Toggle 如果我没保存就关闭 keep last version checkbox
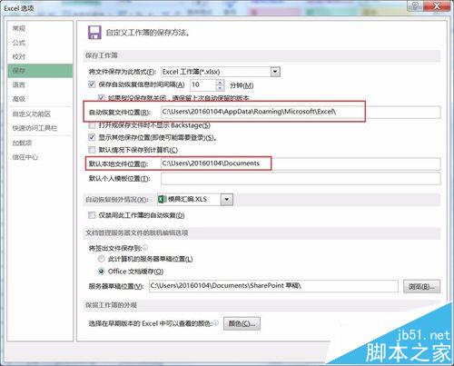The width and height of the screenshot is (454, 366). (101, 97)
